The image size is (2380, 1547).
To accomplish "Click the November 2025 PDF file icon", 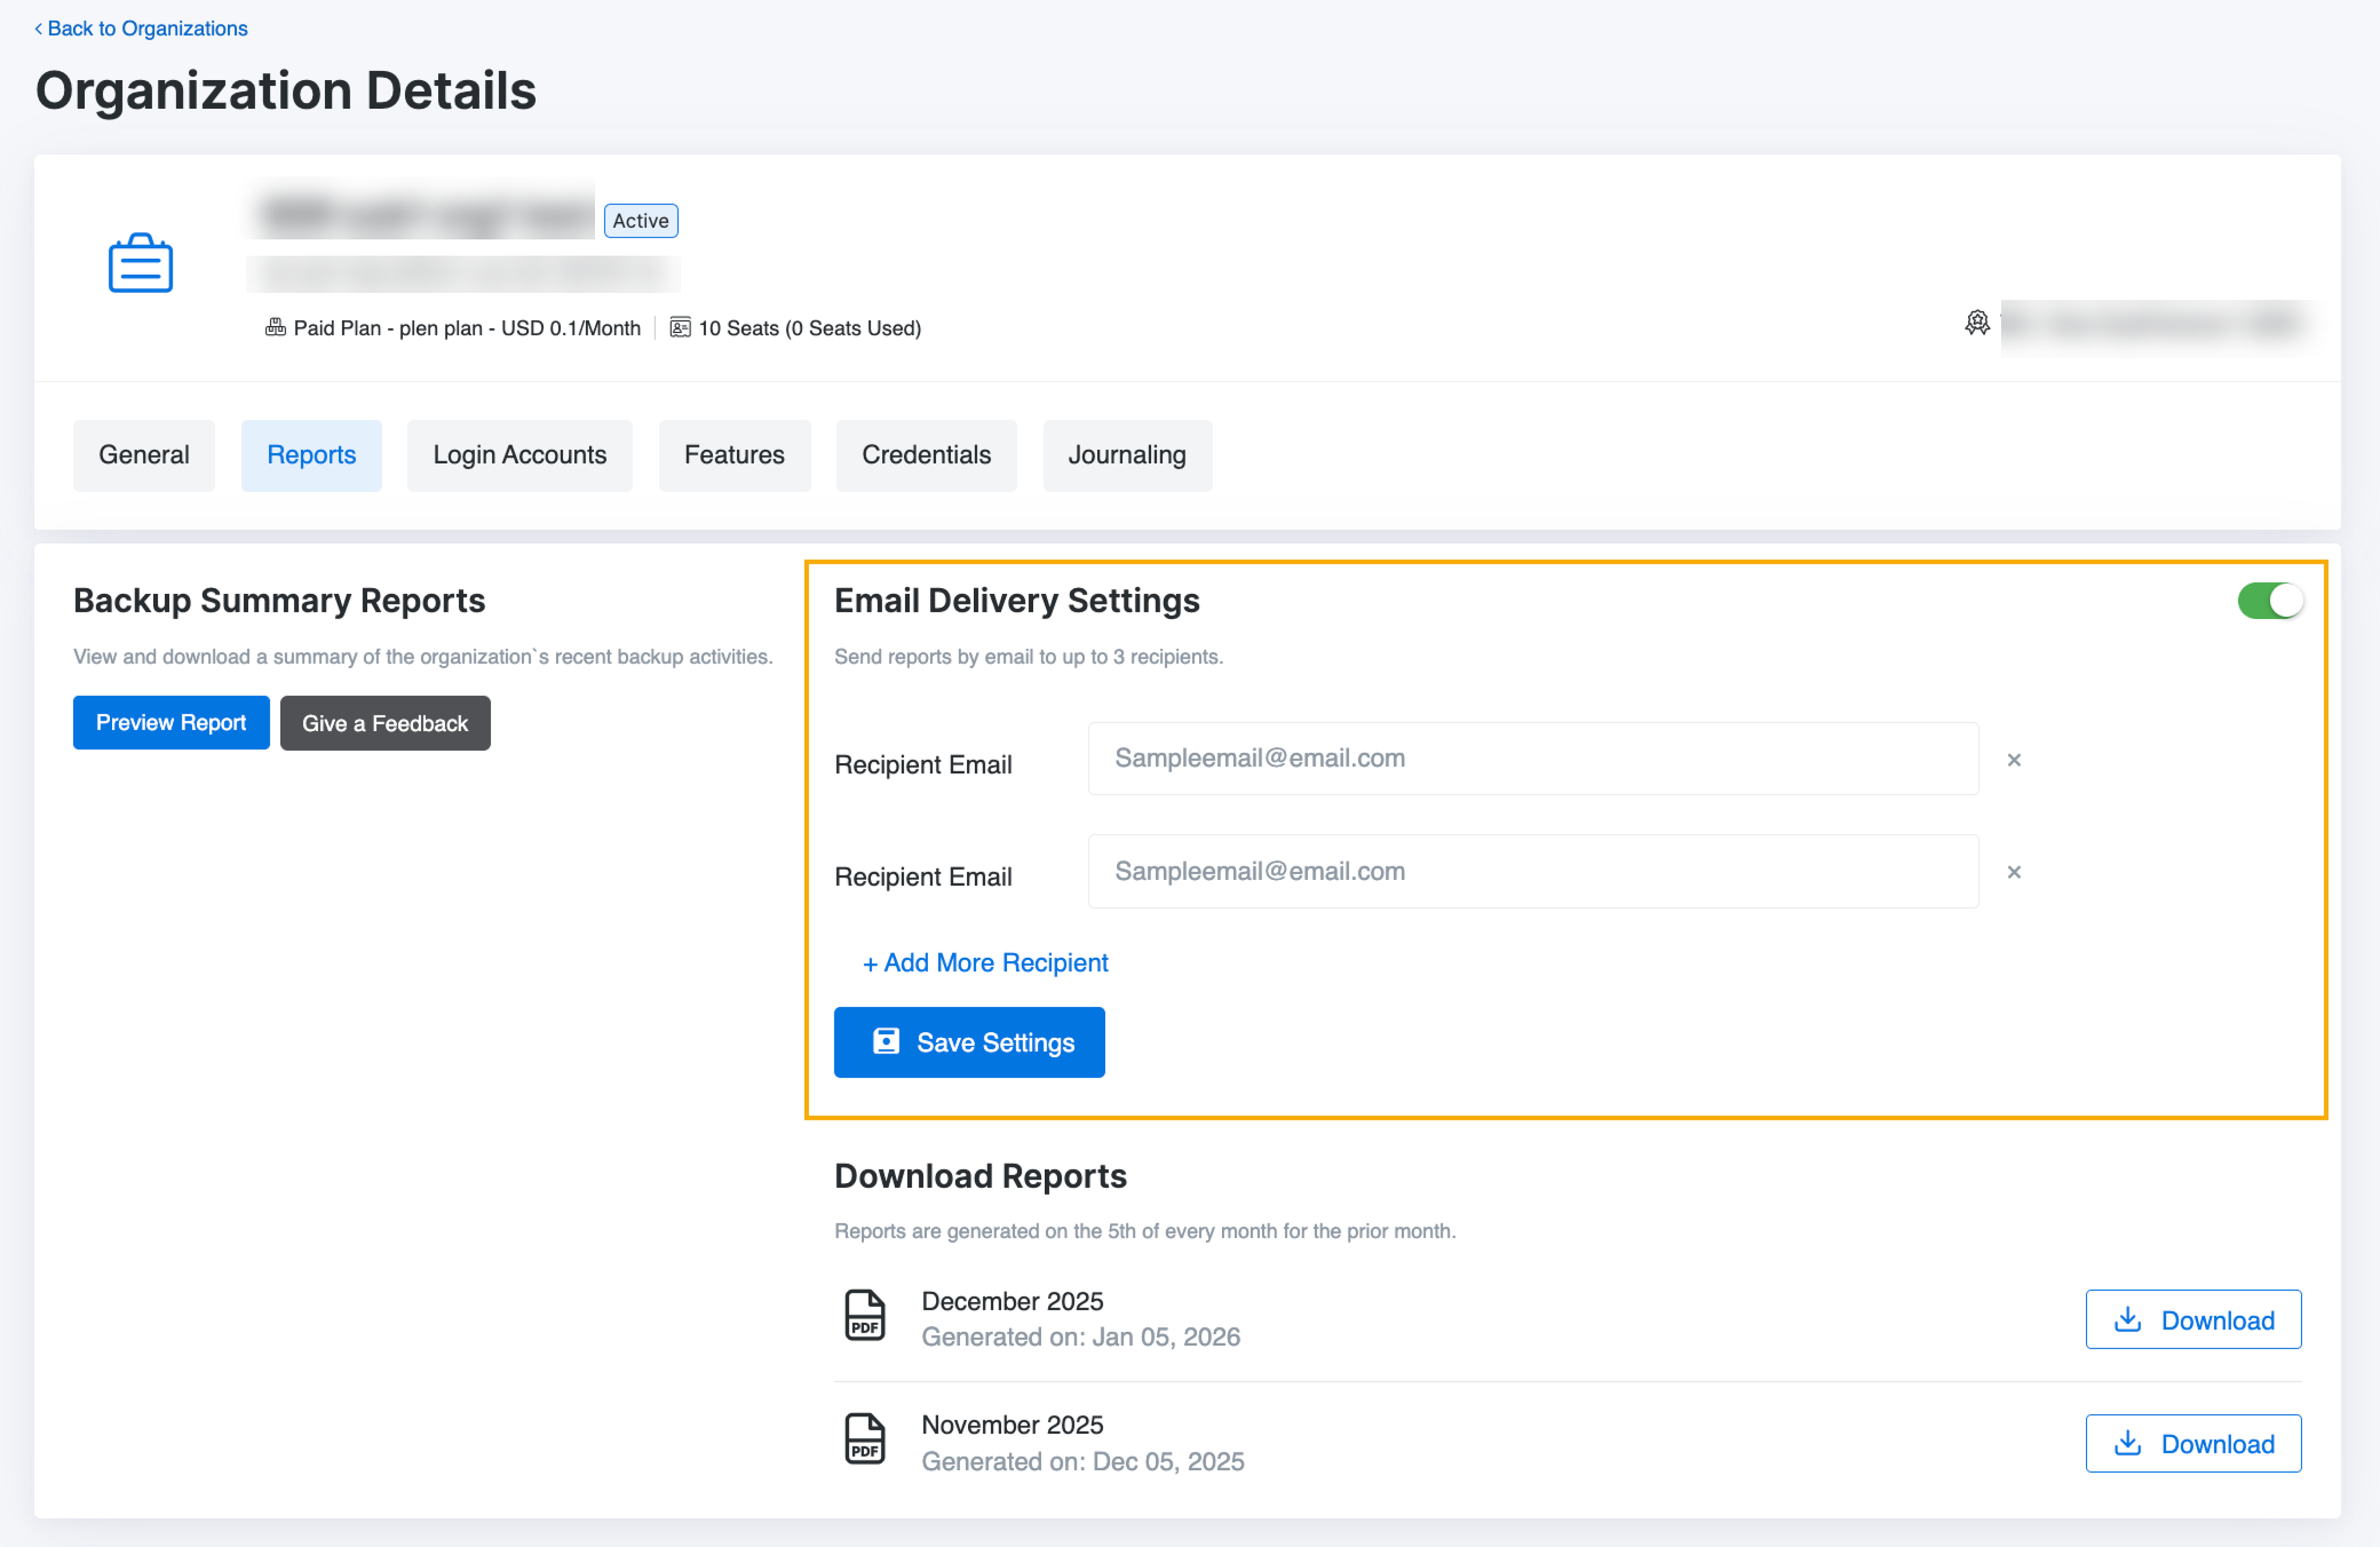I will click(x=864, y=1439).
